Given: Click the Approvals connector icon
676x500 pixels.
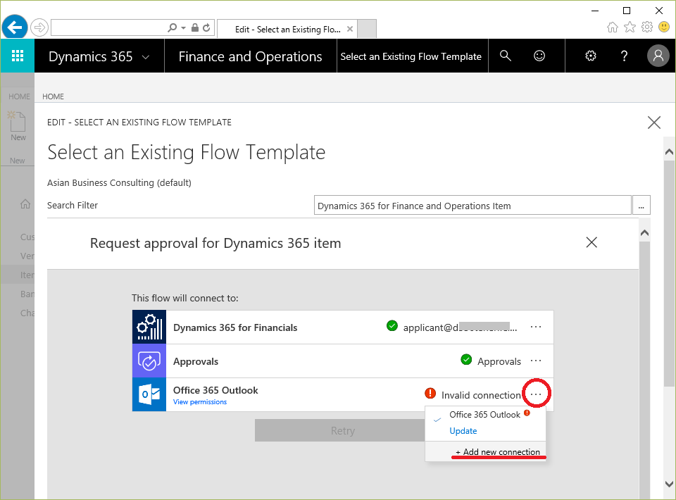Looking at the screenshot, I should 149,361.
